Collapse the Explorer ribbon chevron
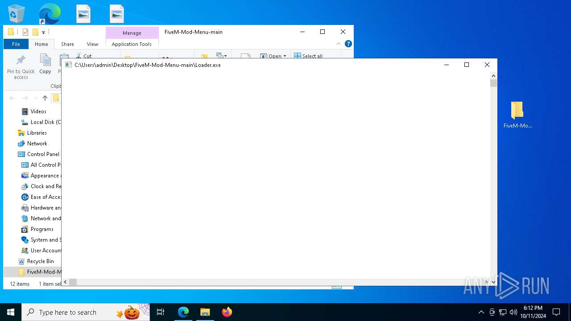The height and width of the screenshot is (321, 571). pos(339,44)
